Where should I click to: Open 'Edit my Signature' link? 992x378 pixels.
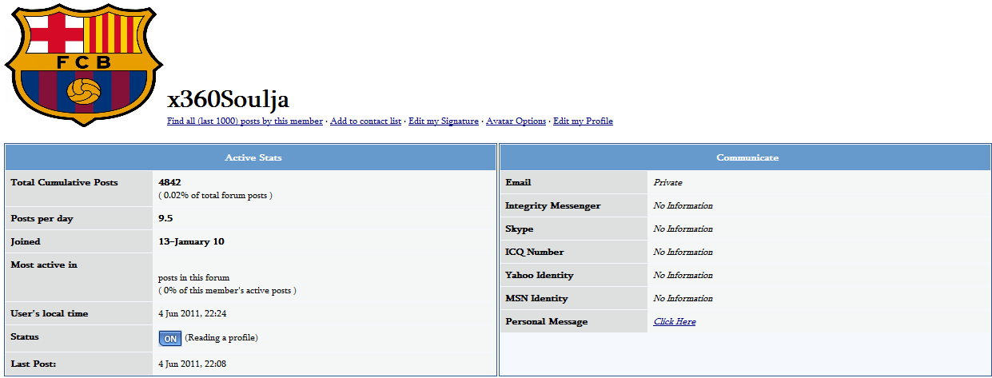(x=444, y=121)
